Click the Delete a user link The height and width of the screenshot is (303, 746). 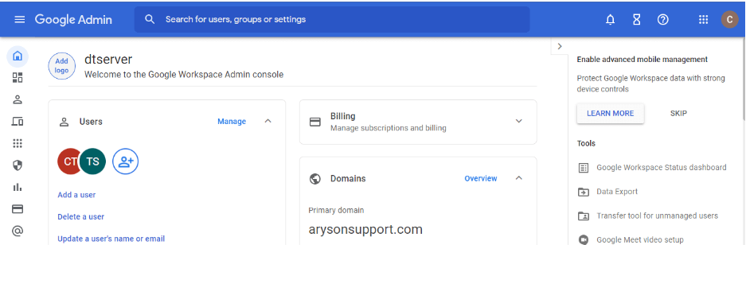pyautogui.click(x=81, y=216)
